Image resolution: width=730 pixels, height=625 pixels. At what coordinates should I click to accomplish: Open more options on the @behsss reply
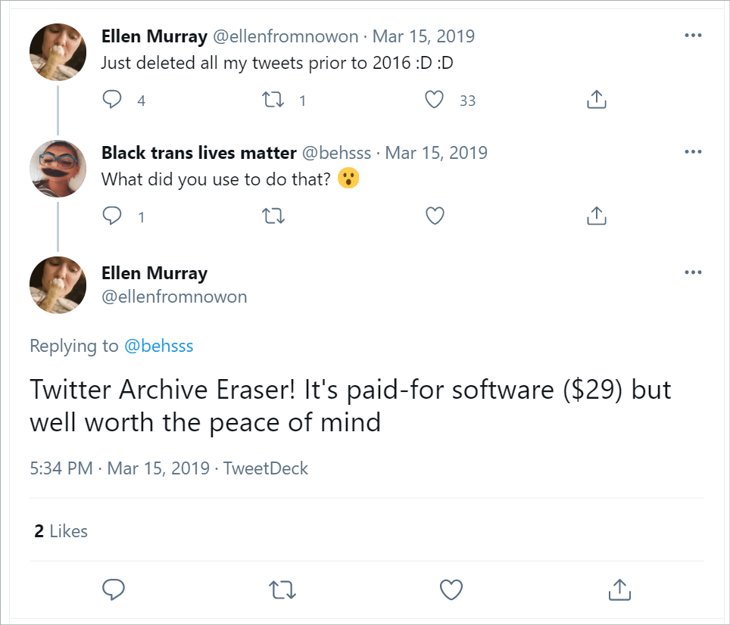(692, 151)
